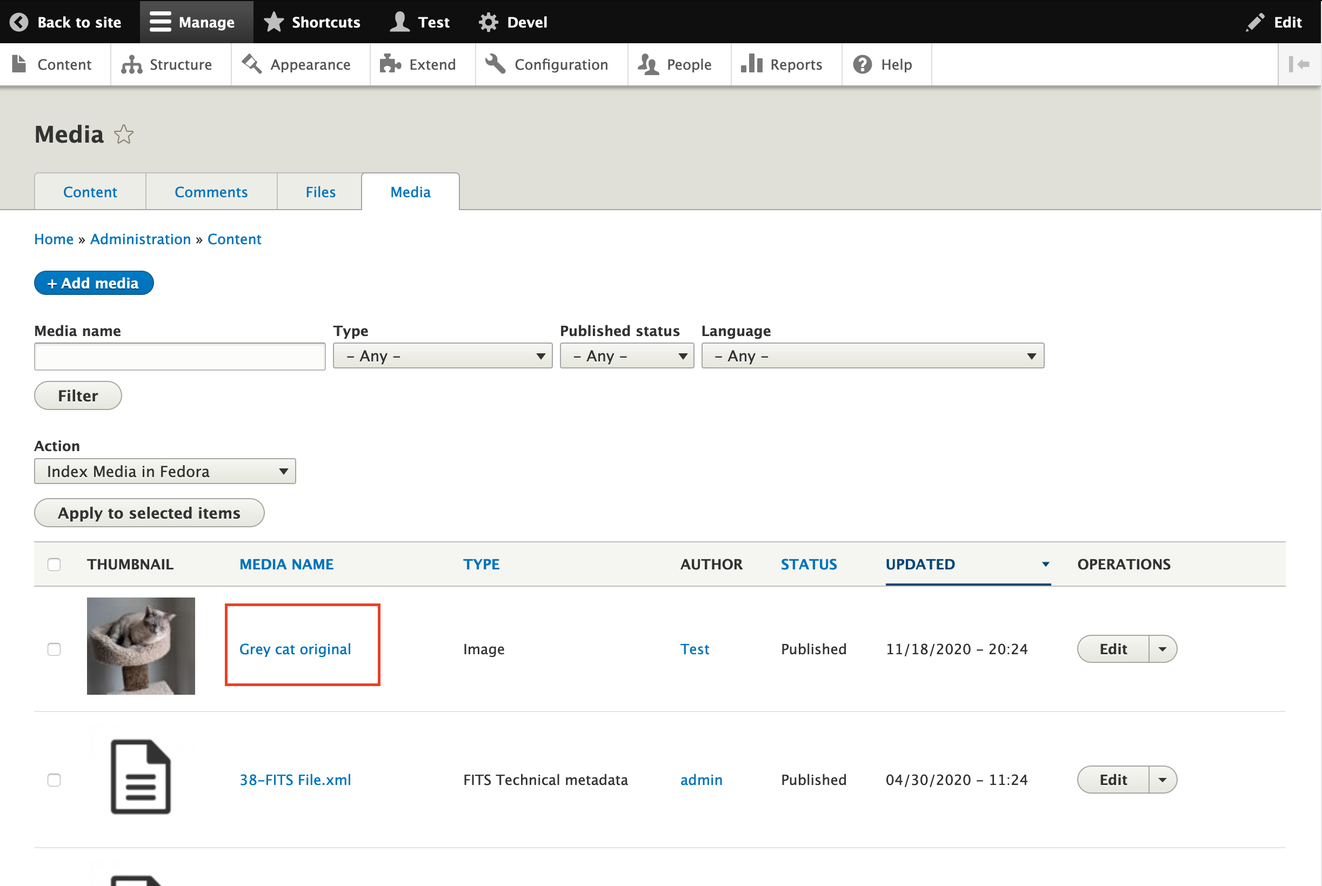Switch to the Files tab
This screenshot has width=1322, height=886.
tap(321, 192)
